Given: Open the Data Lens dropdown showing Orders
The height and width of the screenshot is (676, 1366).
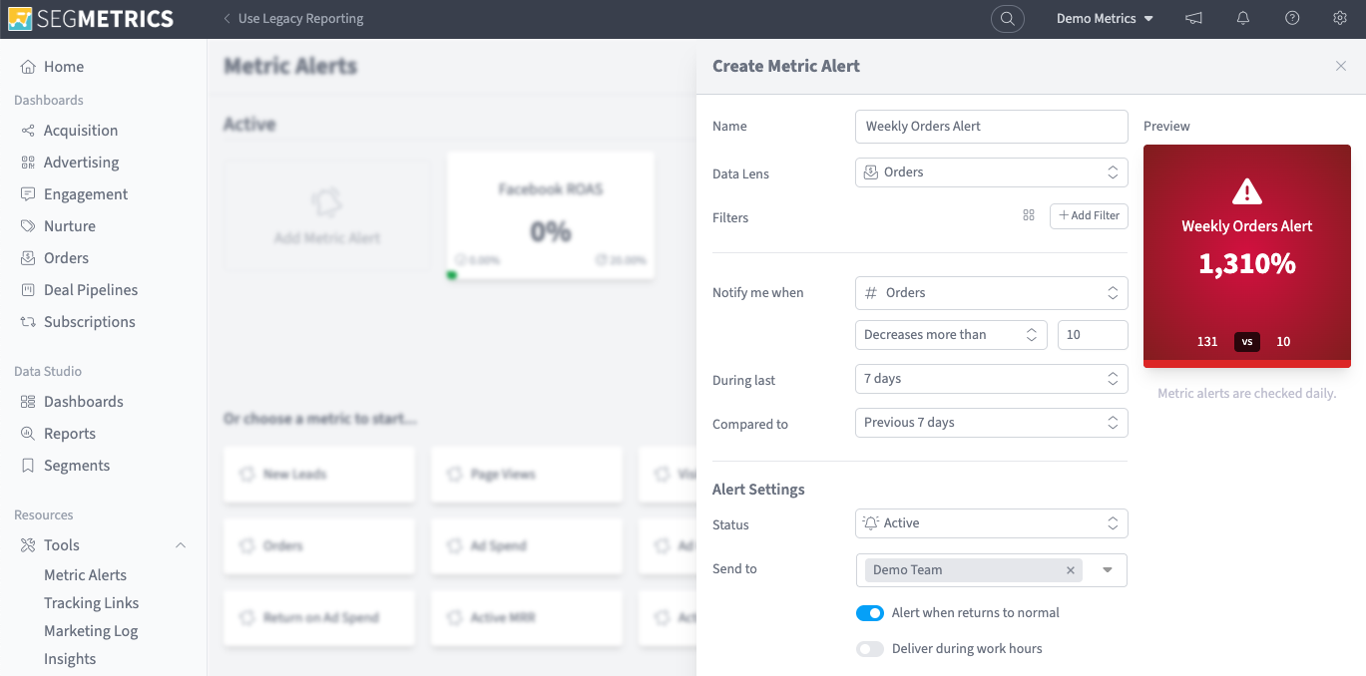Looking at the screenshot, I should click(990, 171).
